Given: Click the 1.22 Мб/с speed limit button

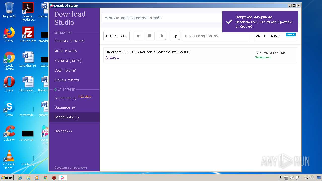Looking at the screenshot, I should 275,36.
